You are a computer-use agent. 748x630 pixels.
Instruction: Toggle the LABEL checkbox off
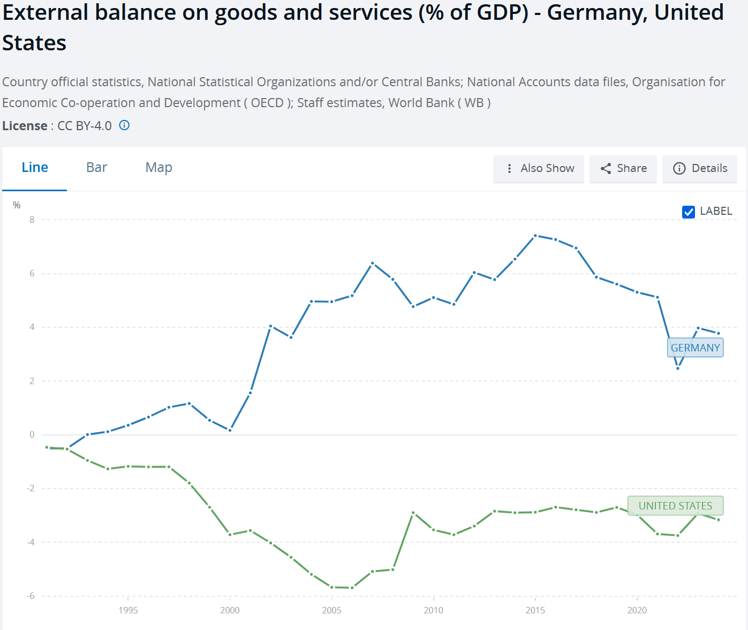[x=689, y=212]
